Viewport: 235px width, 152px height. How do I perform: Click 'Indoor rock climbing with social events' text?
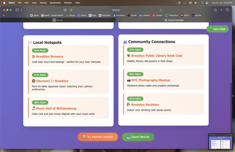[x=149, y=110]
